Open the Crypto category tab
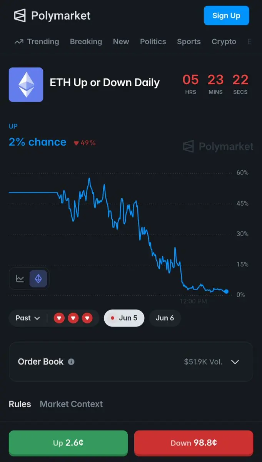Screen dimensions: 262x462 coord(224,42)
